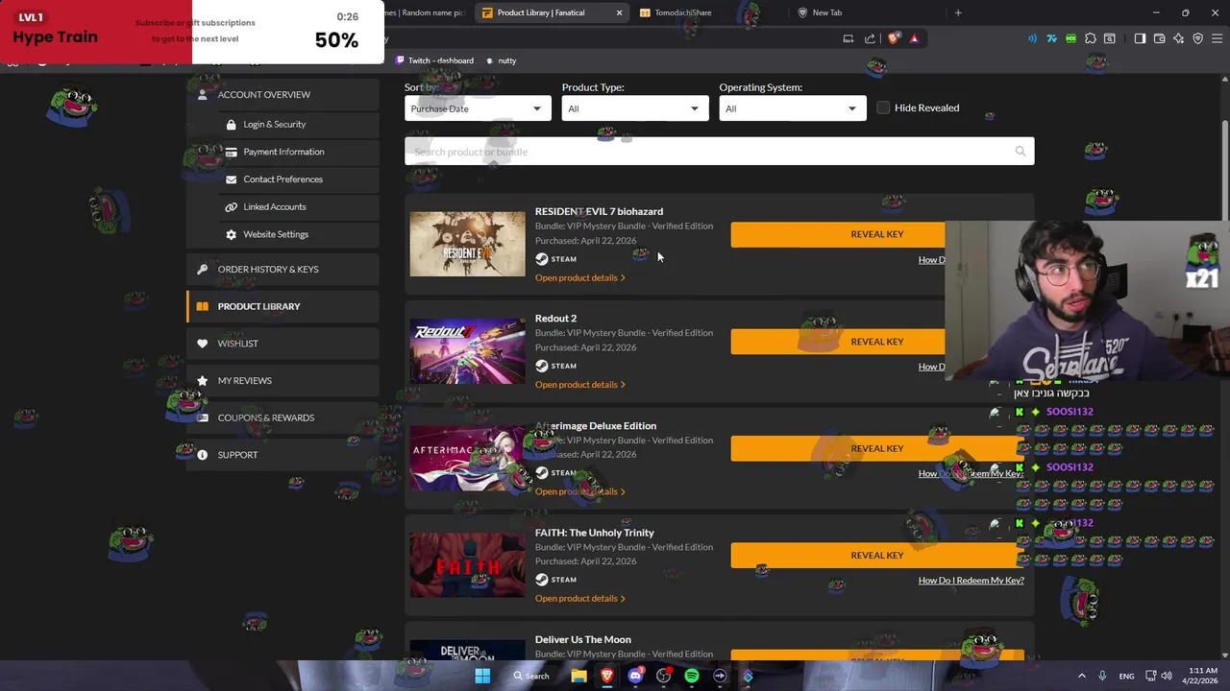
Task: Open the browser hamburger menu
Action: pos(1217,38)
